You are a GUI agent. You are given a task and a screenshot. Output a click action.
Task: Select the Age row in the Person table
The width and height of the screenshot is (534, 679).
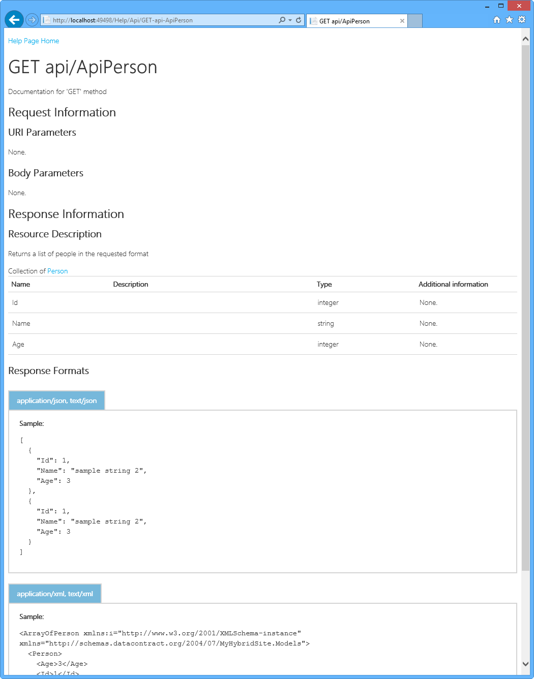(x=203, y=344)
